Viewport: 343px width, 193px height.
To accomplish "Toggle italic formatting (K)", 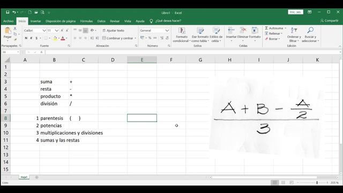I will click(x=31, y=38).
